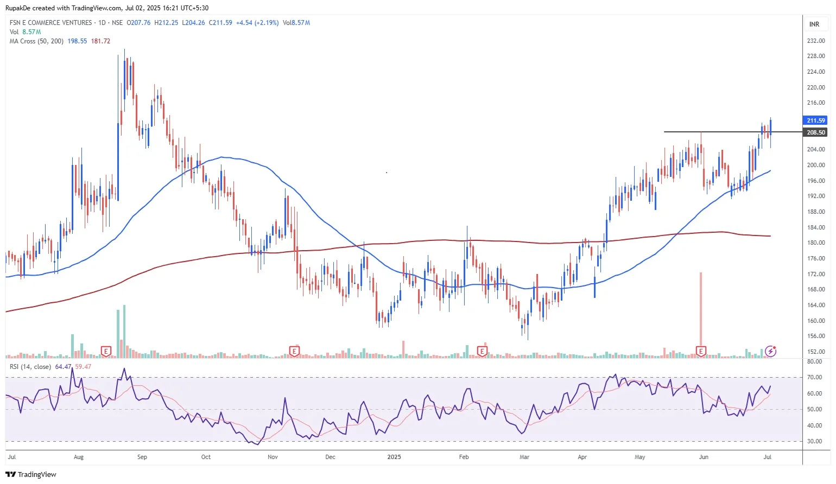Click the Mar label on the time axis
Viewport: 836px width, 484px height.
tap(524, 457)
